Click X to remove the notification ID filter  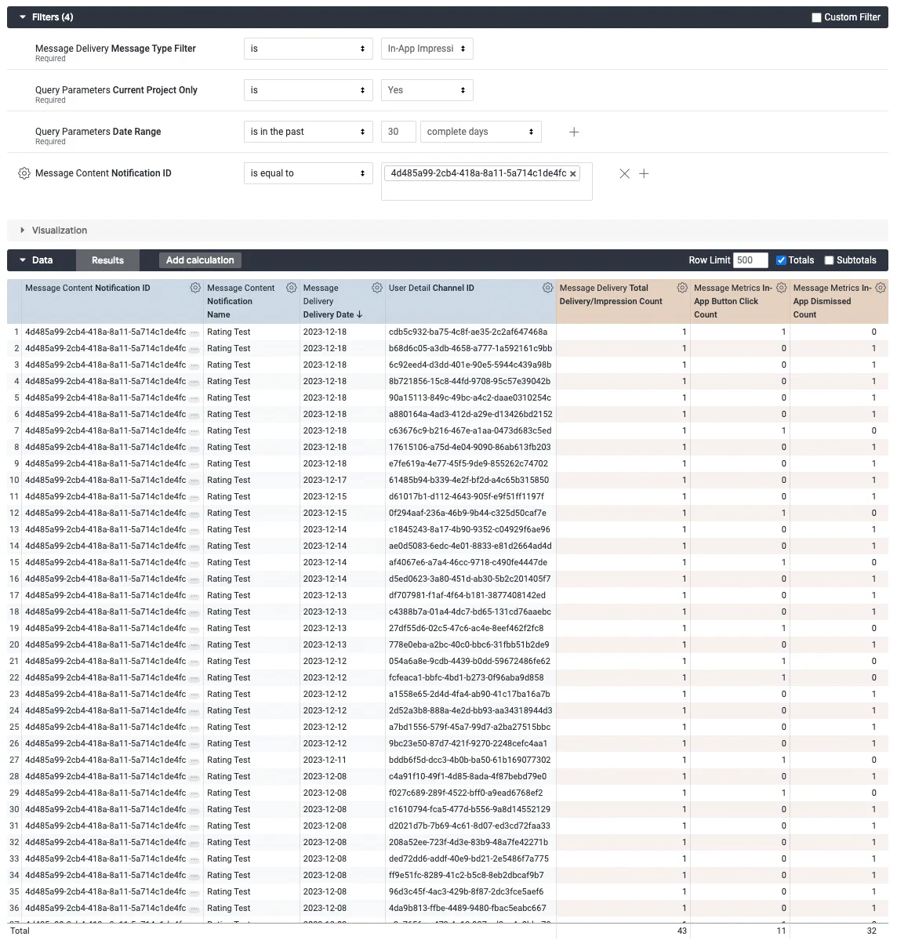coord(624,173)
